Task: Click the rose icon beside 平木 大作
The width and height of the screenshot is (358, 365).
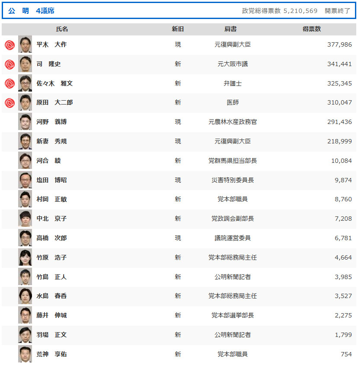Action: point(10,45)
